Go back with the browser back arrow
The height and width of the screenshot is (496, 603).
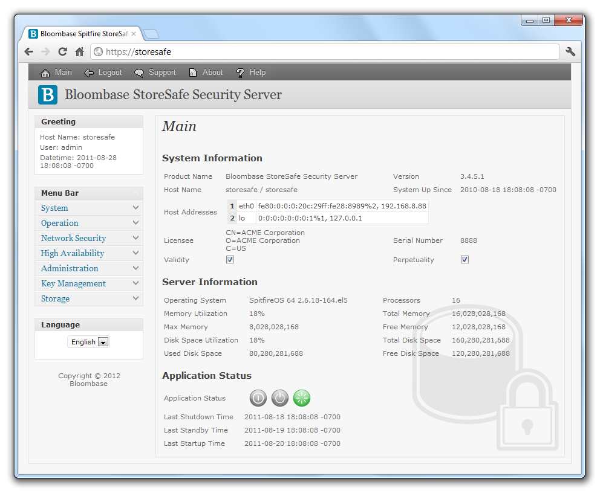[x=29, y=51]
